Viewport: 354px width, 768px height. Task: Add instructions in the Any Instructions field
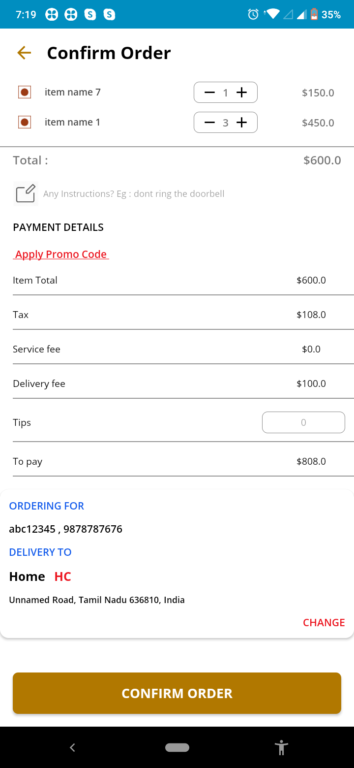coord(134,194)
